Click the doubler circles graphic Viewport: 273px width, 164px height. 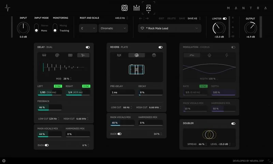click(x=209, y=135)
